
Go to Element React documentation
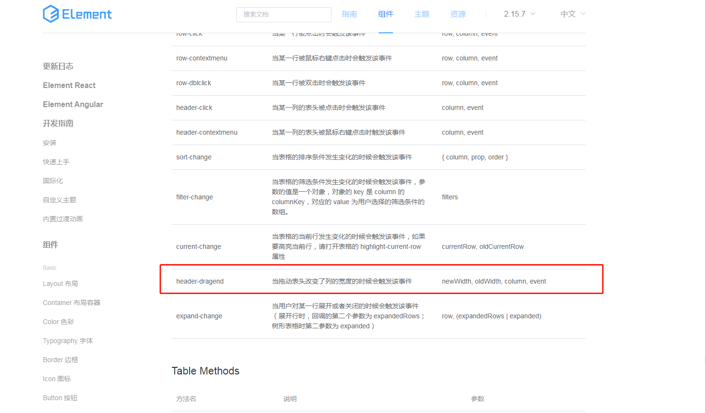69,85
